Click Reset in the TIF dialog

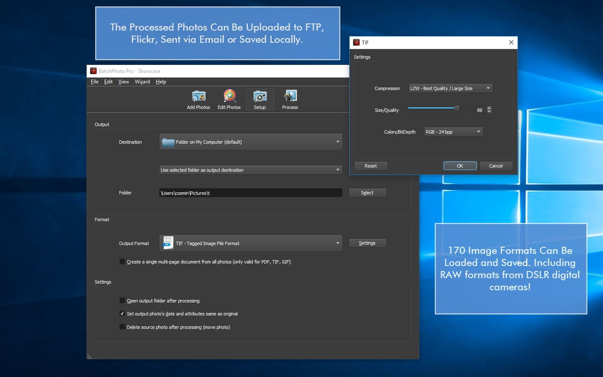pos(371,166)
